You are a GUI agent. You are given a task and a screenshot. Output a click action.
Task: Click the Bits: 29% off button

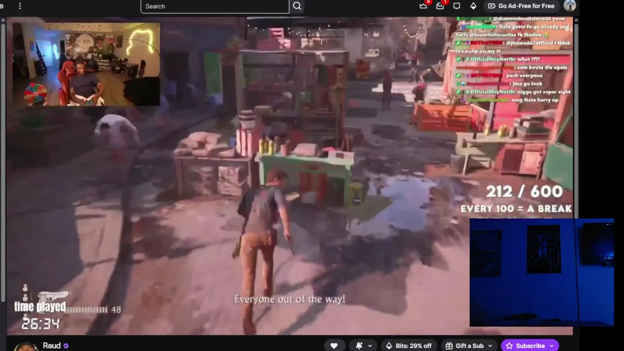coord(409,346)
